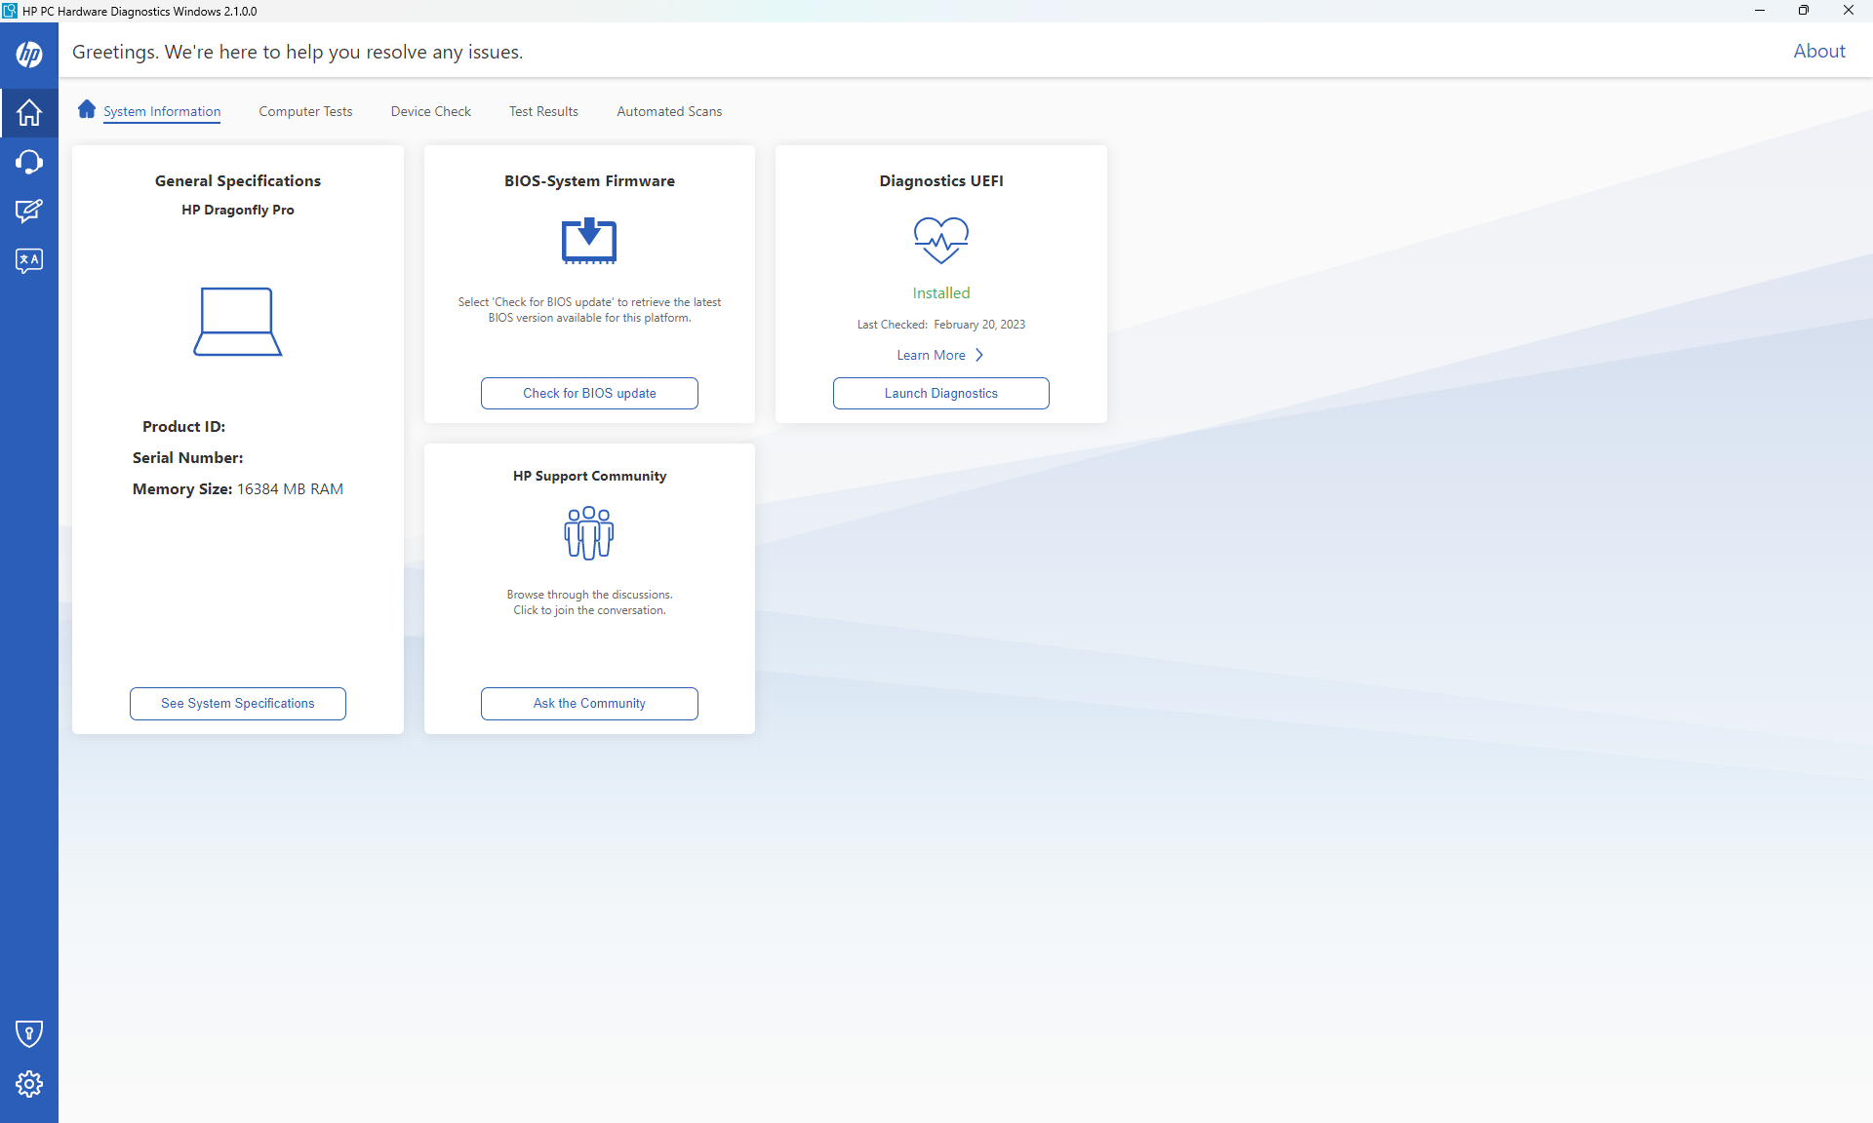Open the privacy shield sidebar icon
1873x1123 pixels.
pyautogui.click(x=29, y=1033)
